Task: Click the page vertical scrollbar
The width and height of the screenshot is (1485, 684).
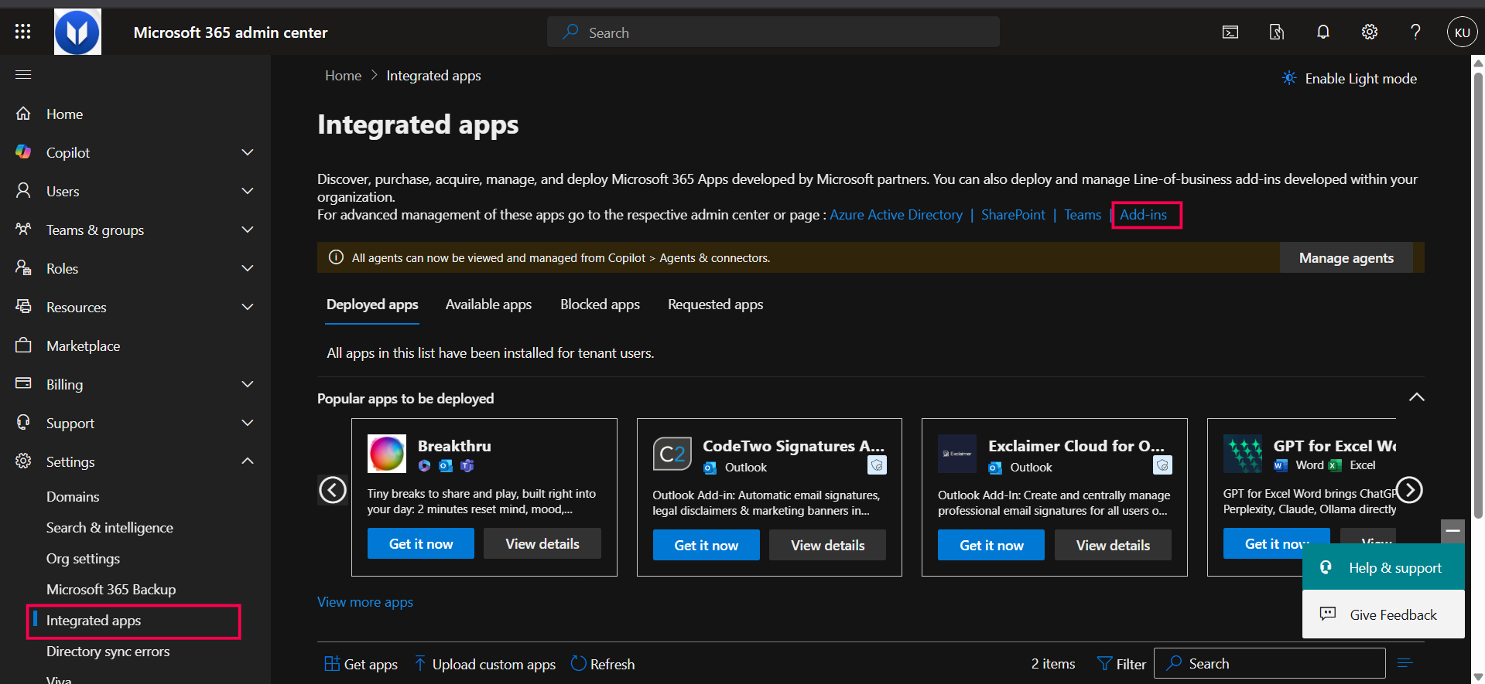Action: click(1478, 294)
